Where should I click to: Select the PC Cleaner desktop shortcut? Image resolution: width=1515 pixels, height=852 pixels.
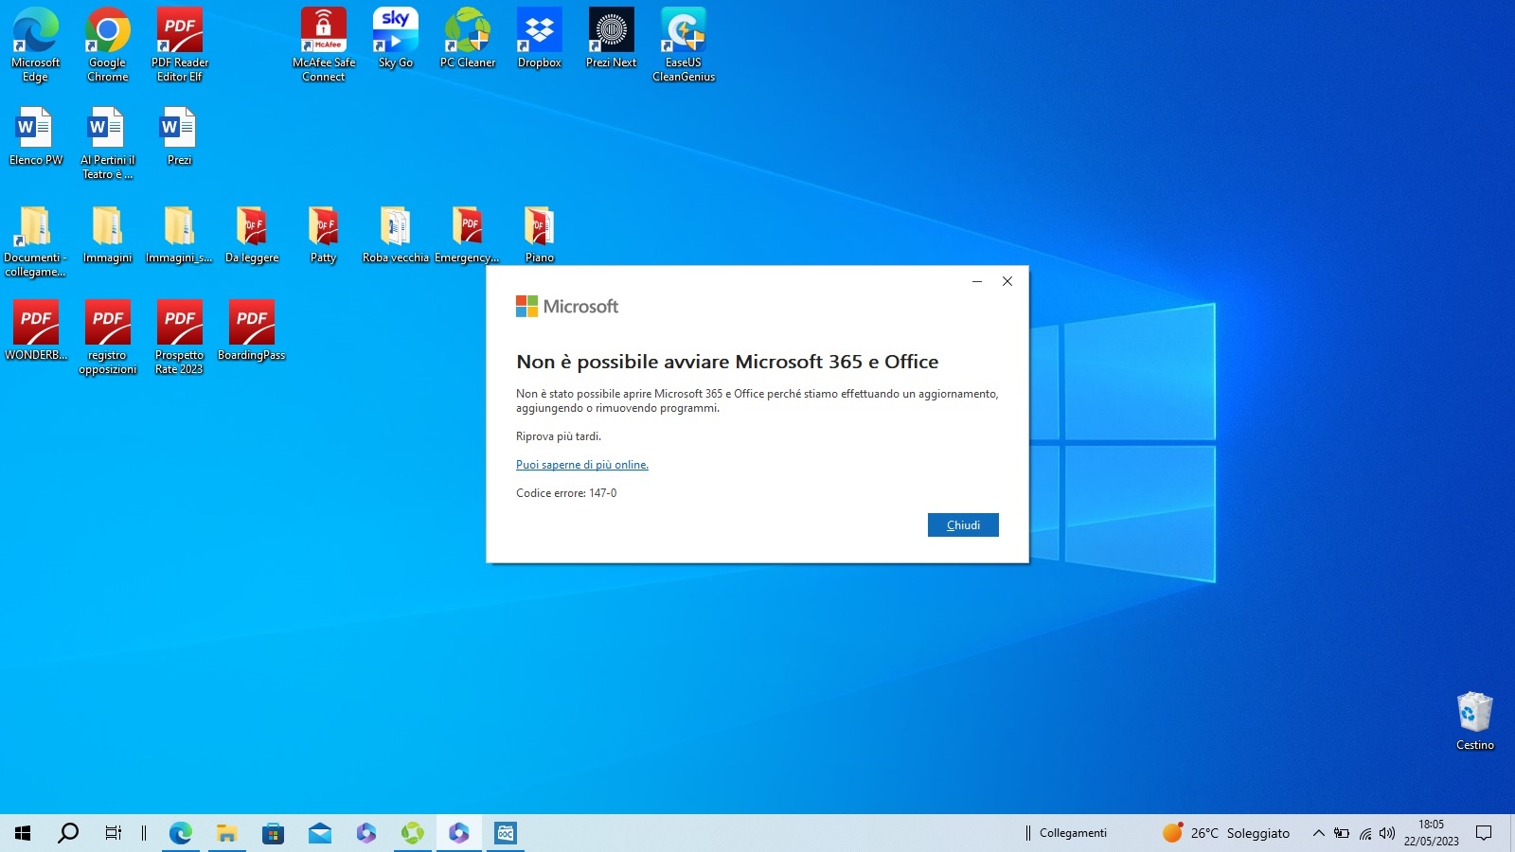468,38
